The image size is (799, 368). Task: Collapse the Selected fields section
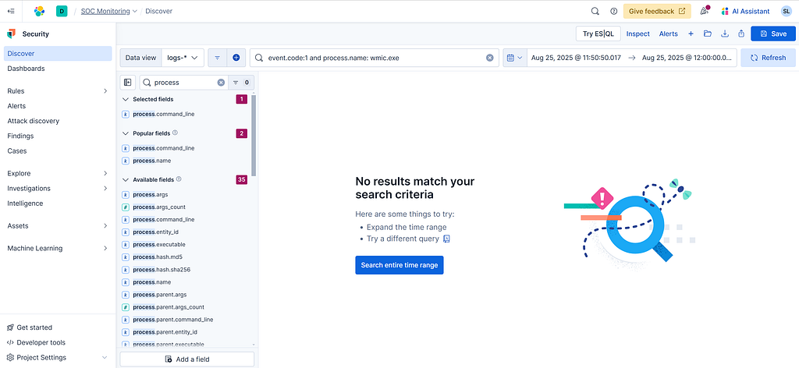pyautogui.click(x=126, y=100)
